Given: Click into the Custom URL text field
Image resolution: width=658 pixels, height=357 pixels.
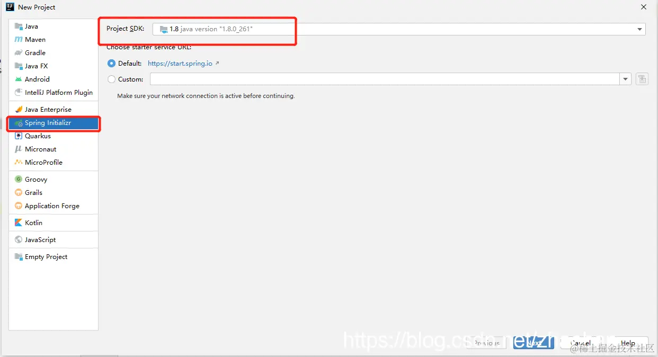Looking at the screenshot, I should pyautogui.click(x=385, y=79).
